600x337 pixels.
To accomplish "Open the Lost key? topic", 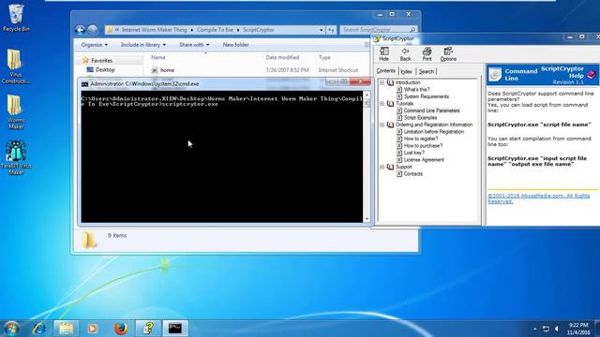I will [x=414, y=153].
